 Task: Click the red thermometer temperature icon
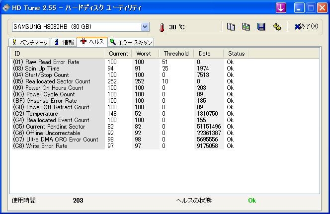161,27
